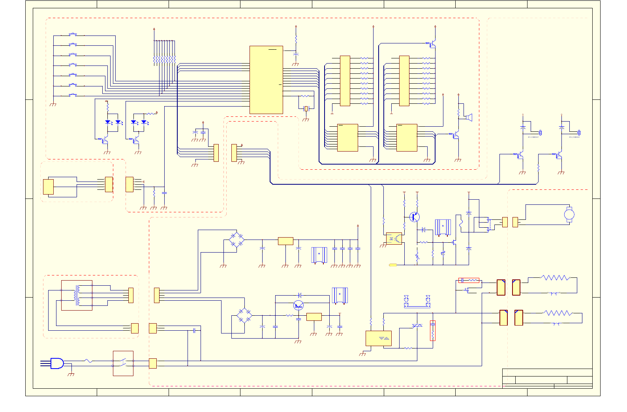Select the topmost push button switch
The height and width of the screenshot is (412, 627).
tap(73, 35)
